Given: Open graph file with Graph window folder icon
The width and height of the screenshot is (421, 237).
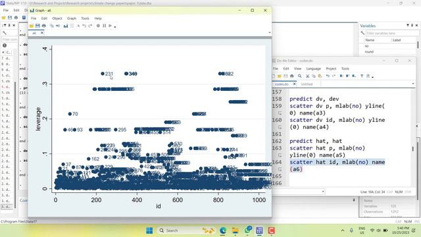Looking at the screenshot, I should pos(32,26).
